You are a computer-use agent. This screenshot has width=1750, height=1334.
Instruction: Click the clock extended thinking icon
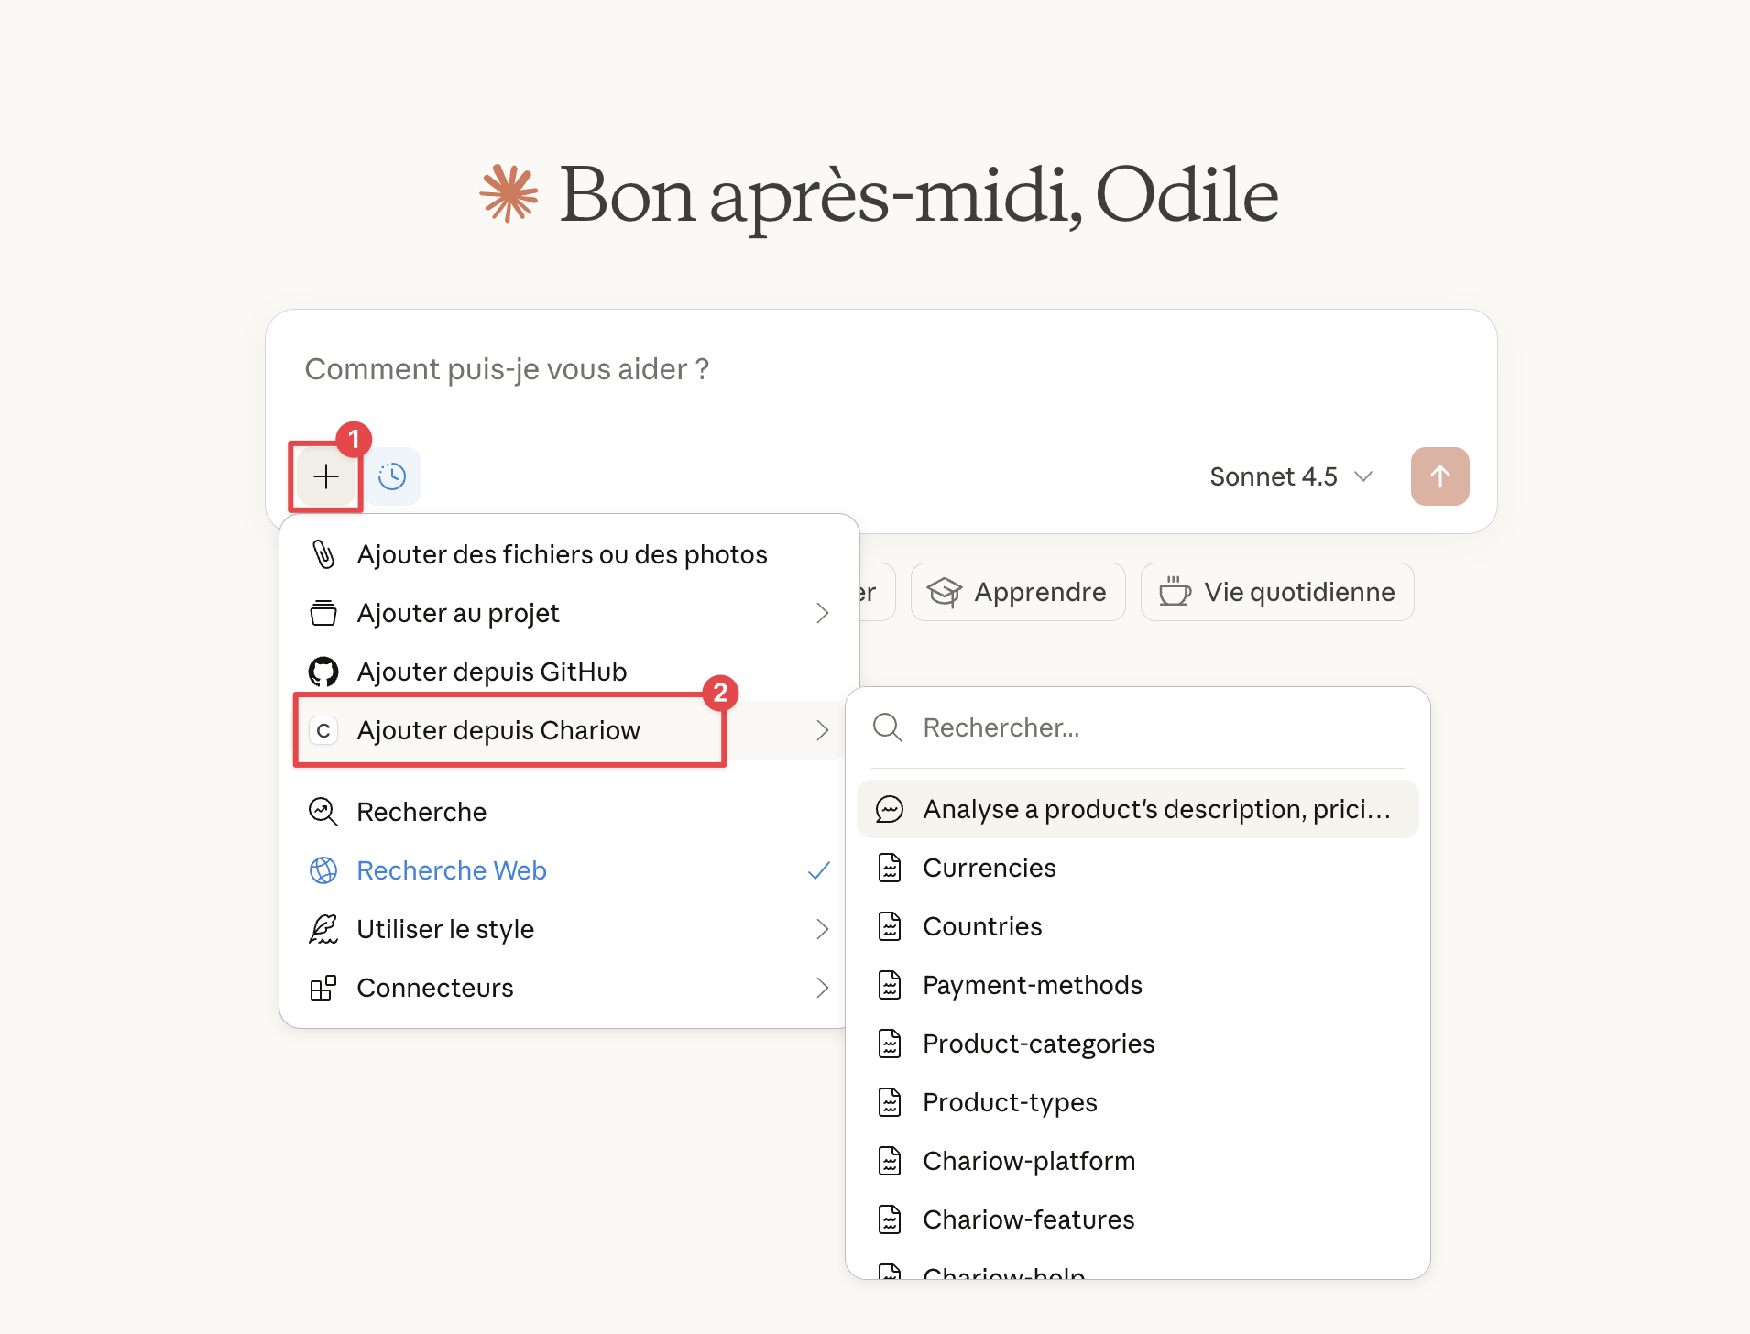pyautogui.click(x=392, y=476)
